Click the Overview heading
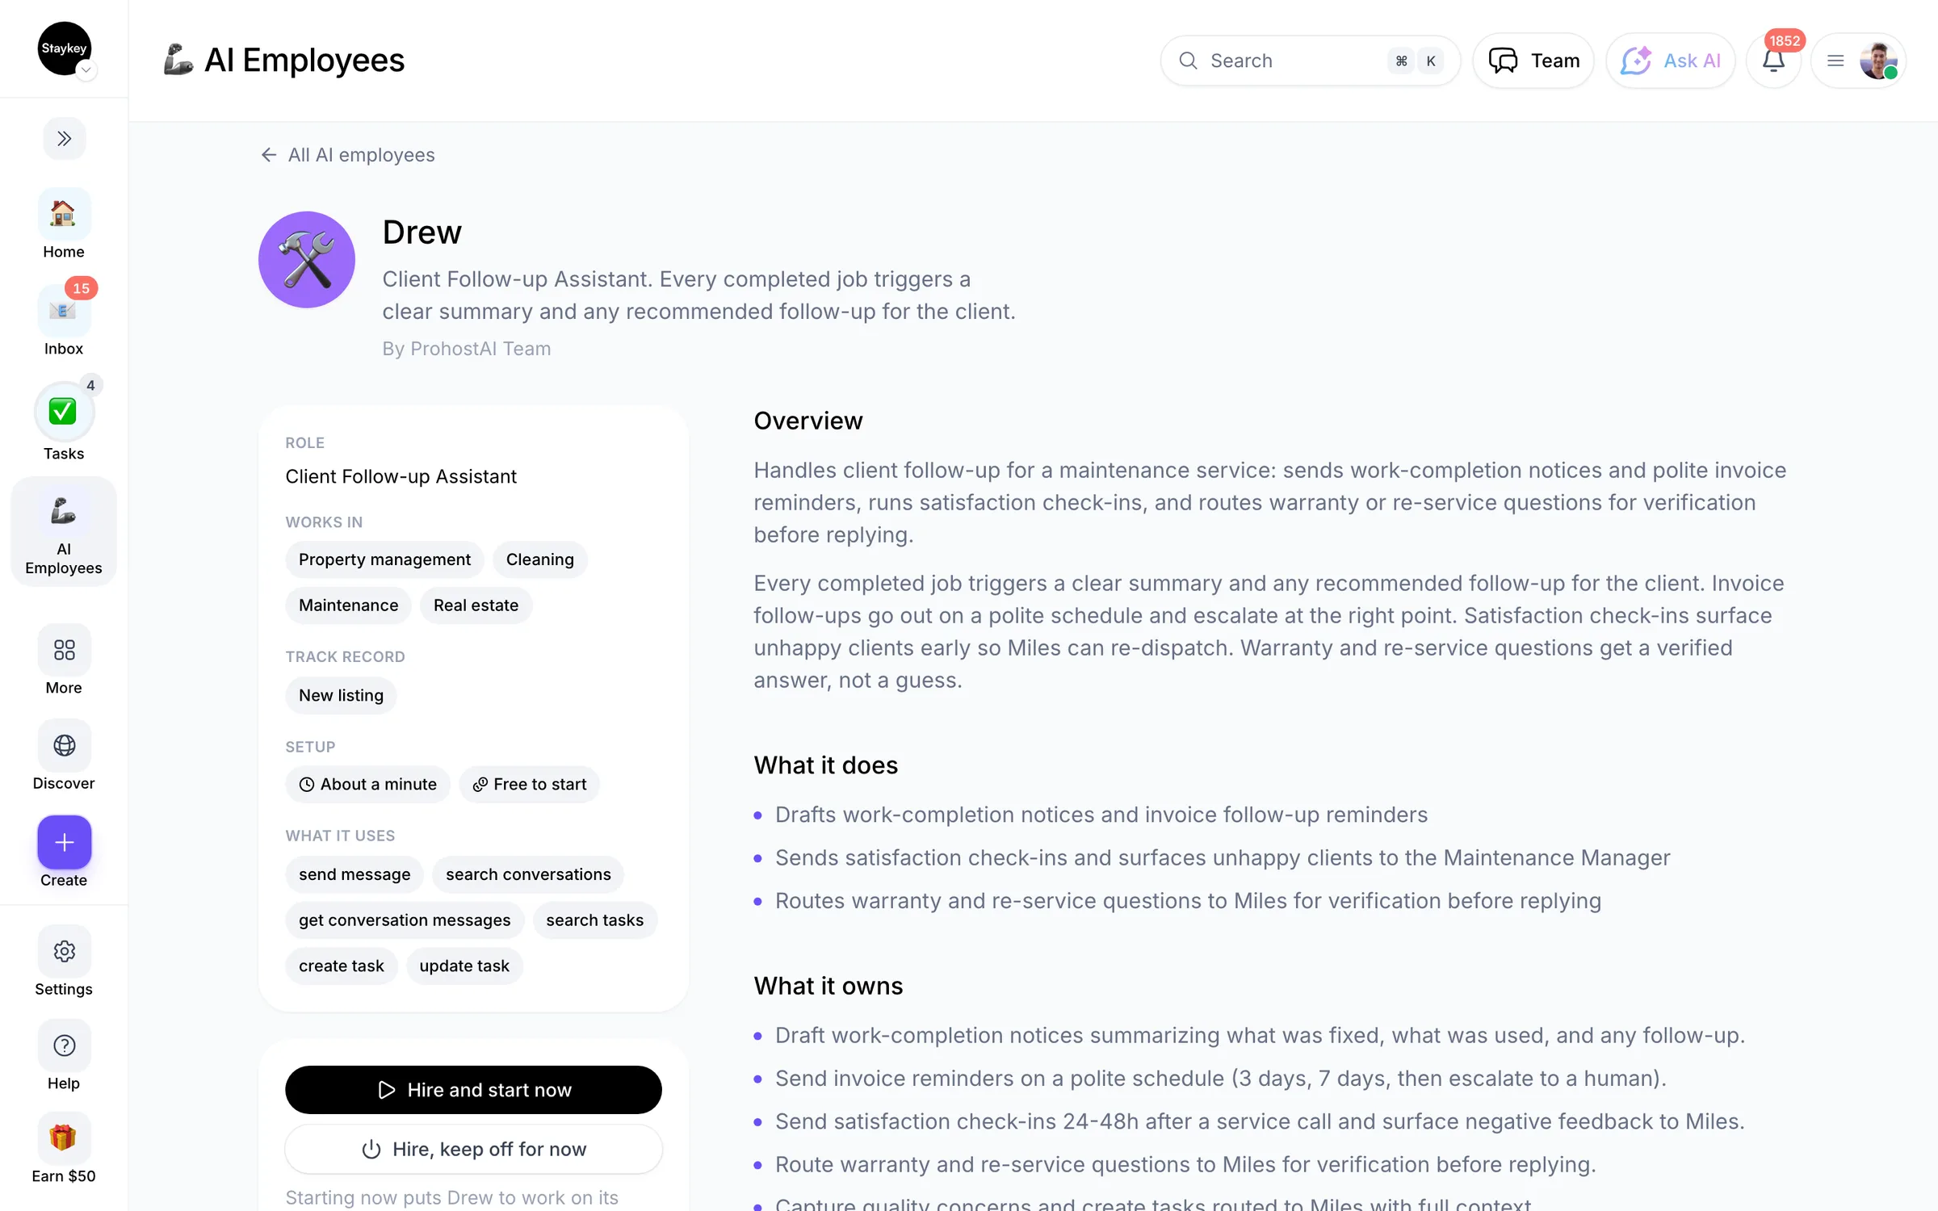 pyautogui.click(x=808, y=421)
